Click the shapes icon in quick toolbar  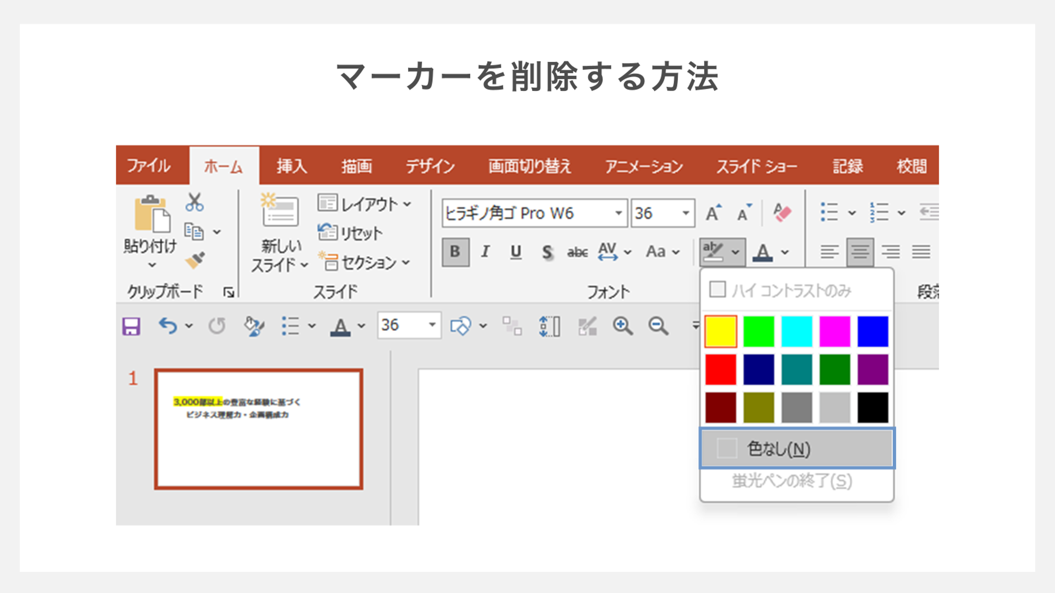(x=460, y=326)
